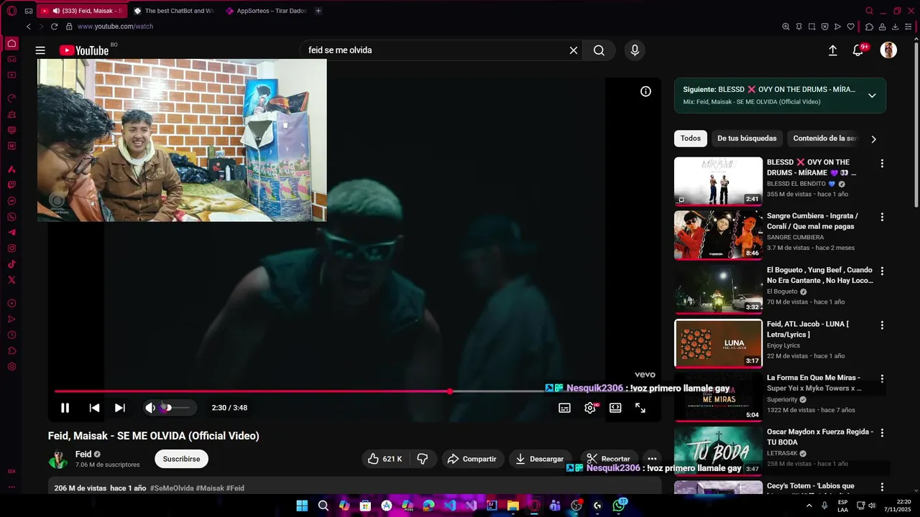Go back in browser history
This screenshot has width=920, height=517.
coord(29,27)
